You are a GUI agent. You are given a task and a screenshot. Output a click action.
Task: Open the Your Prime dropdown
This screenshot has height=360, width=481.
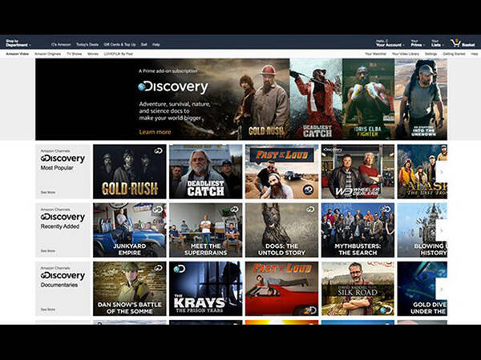click(417, 43)
